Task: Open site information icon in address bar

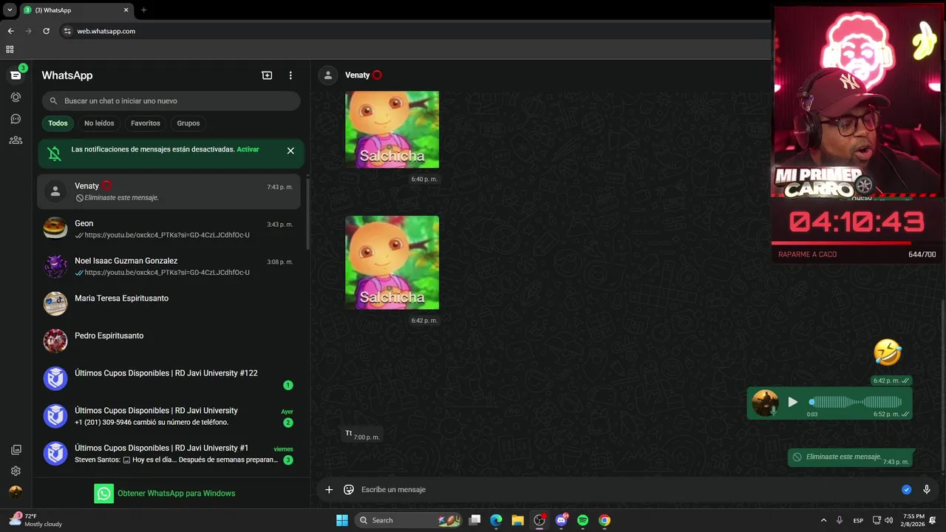Action: [67, 31]
